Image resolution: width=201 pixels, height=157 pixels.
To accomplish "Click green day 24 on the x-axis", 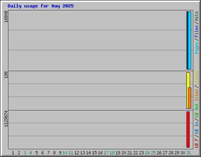I will coord(147,153).
